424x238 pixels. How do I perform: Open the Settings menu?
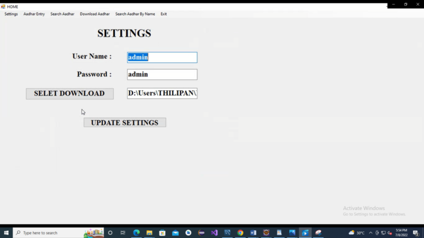tap(11, 14)
